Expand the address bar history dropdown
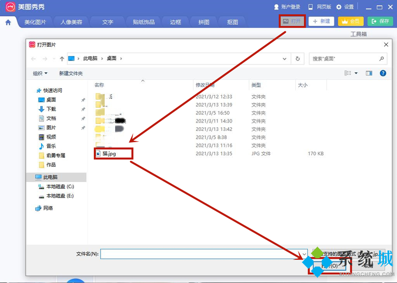This screenshot has width=397, height=283. click(284, 58)
